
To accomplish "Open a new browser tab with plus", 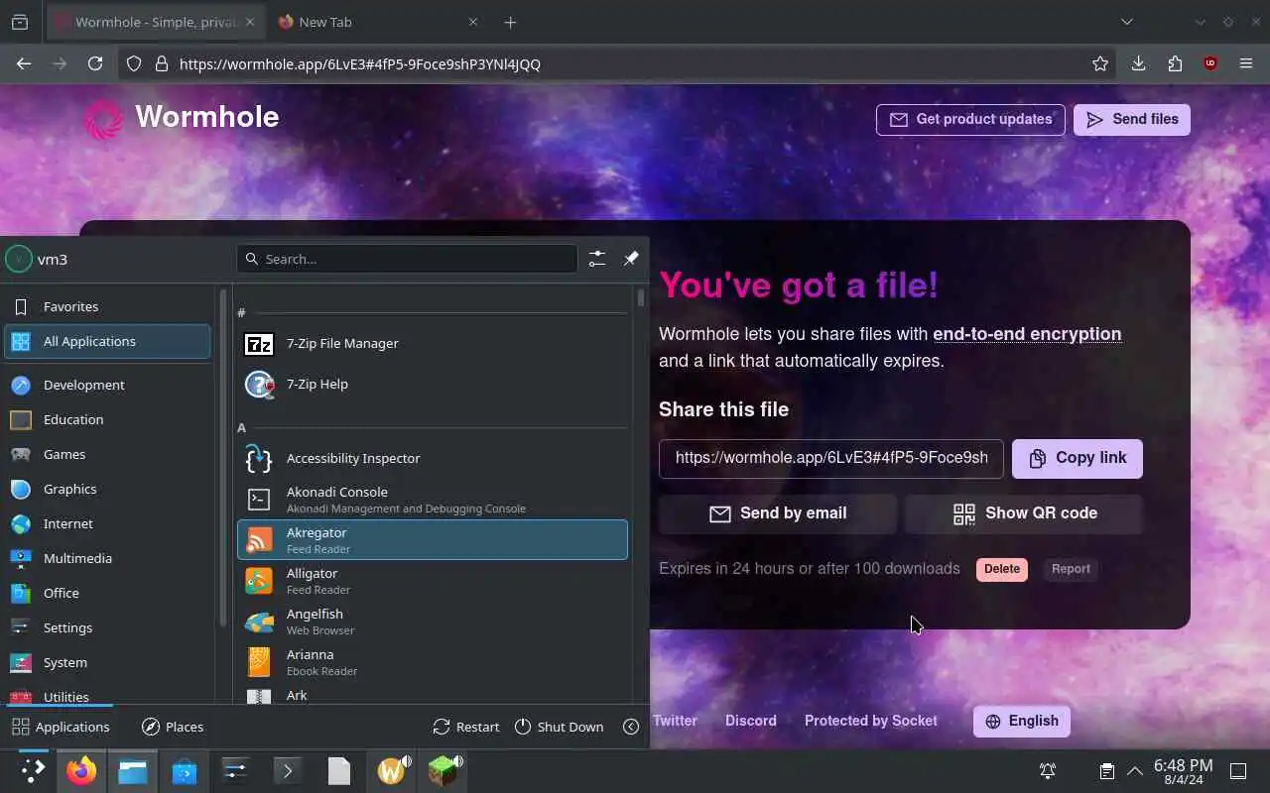I will tap(510, 22).
